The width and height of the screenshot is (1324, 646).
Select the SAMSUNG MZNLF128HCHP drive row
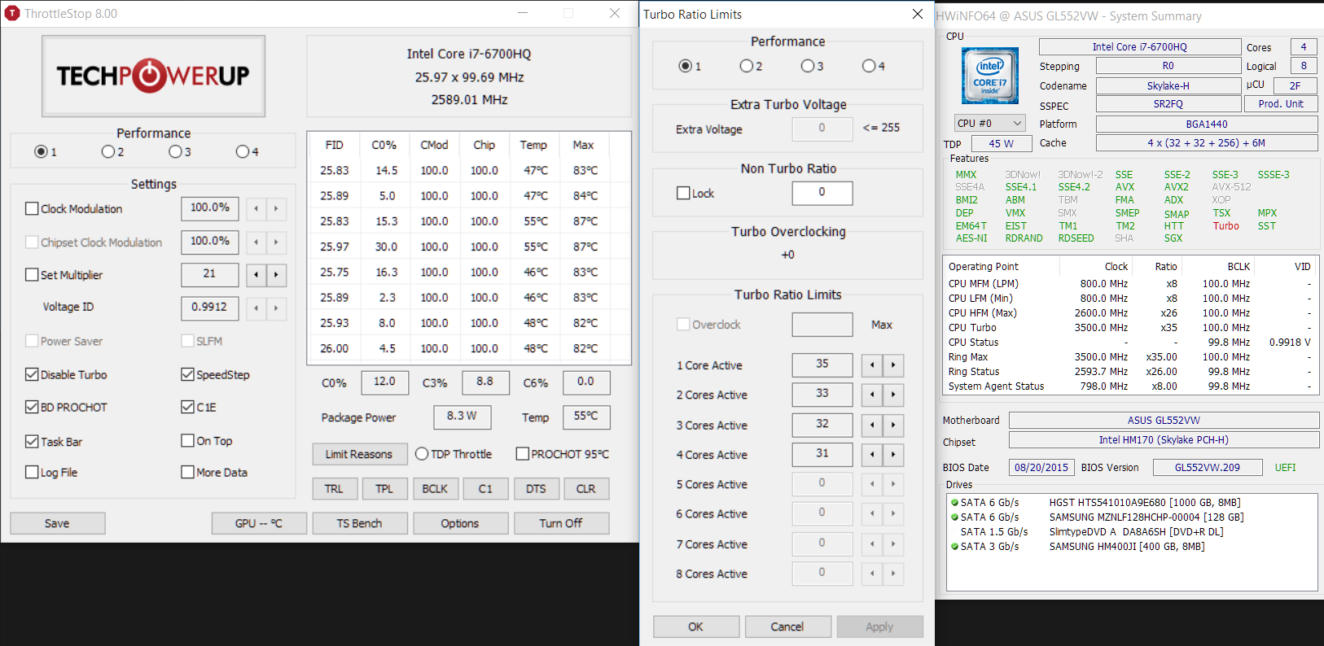click(1132, 517)
